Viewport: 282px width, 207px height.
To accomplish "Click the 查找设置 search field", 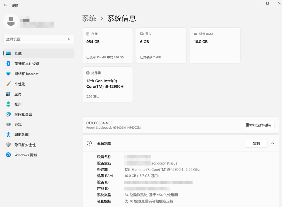I will [39, 39].
